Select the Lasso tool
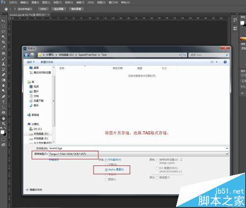This screenshot has width=246, height=208. [x=3, y=31]
